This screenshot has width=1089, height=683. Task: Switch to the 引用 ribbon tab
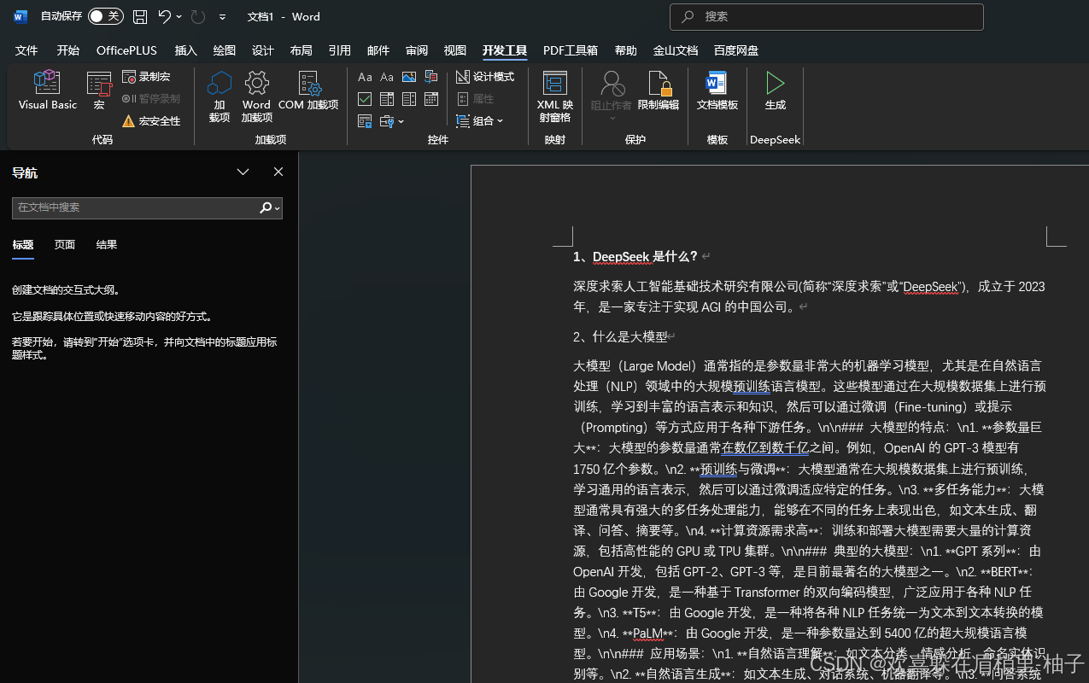(339, 50)
